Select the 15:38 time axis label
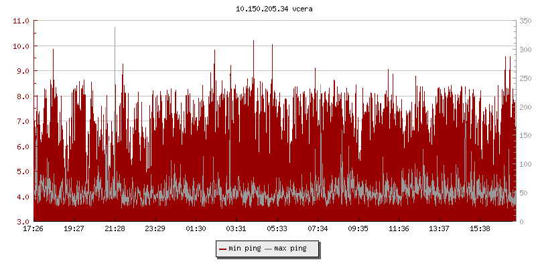Image resolution: width=536 pixels, height=268 pixels. [x=480, y=228]
